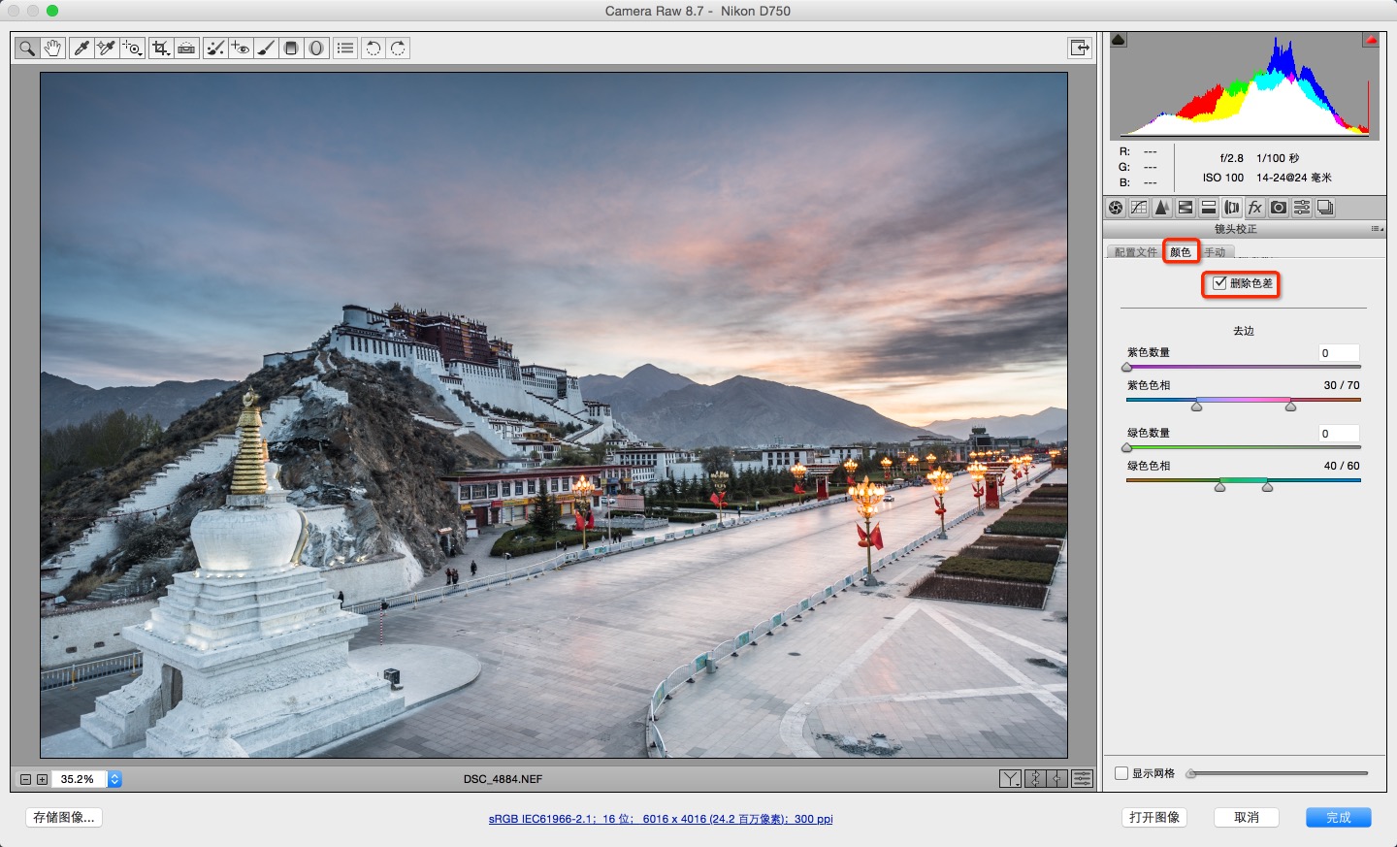Click the 紫色数量 value field
The height and width of the screenshot is (847, 1397).
(1339, 353)
